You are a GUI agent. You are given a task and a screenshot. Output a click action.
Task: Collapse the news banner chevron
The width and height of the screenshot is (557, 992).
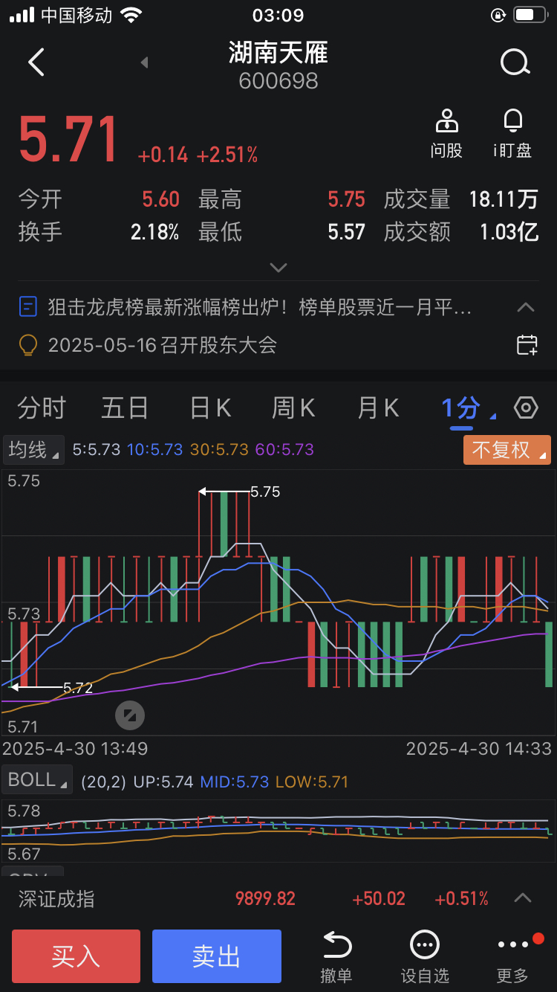coord(526,307)
